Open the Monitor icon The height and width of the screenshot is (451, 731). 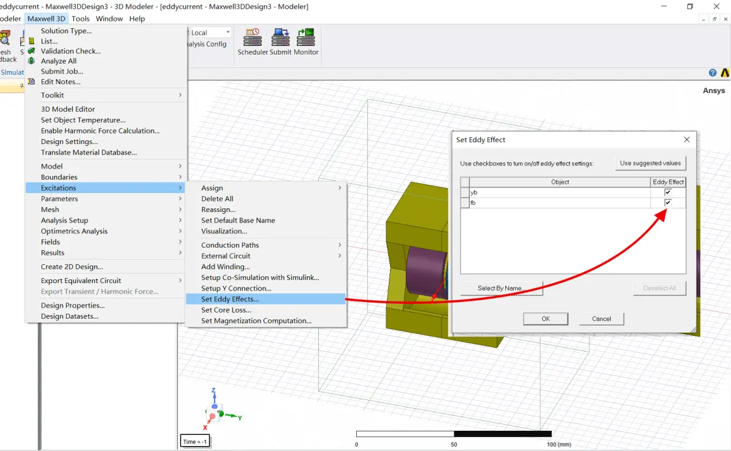pyautogui.click(x=306, y=37)
